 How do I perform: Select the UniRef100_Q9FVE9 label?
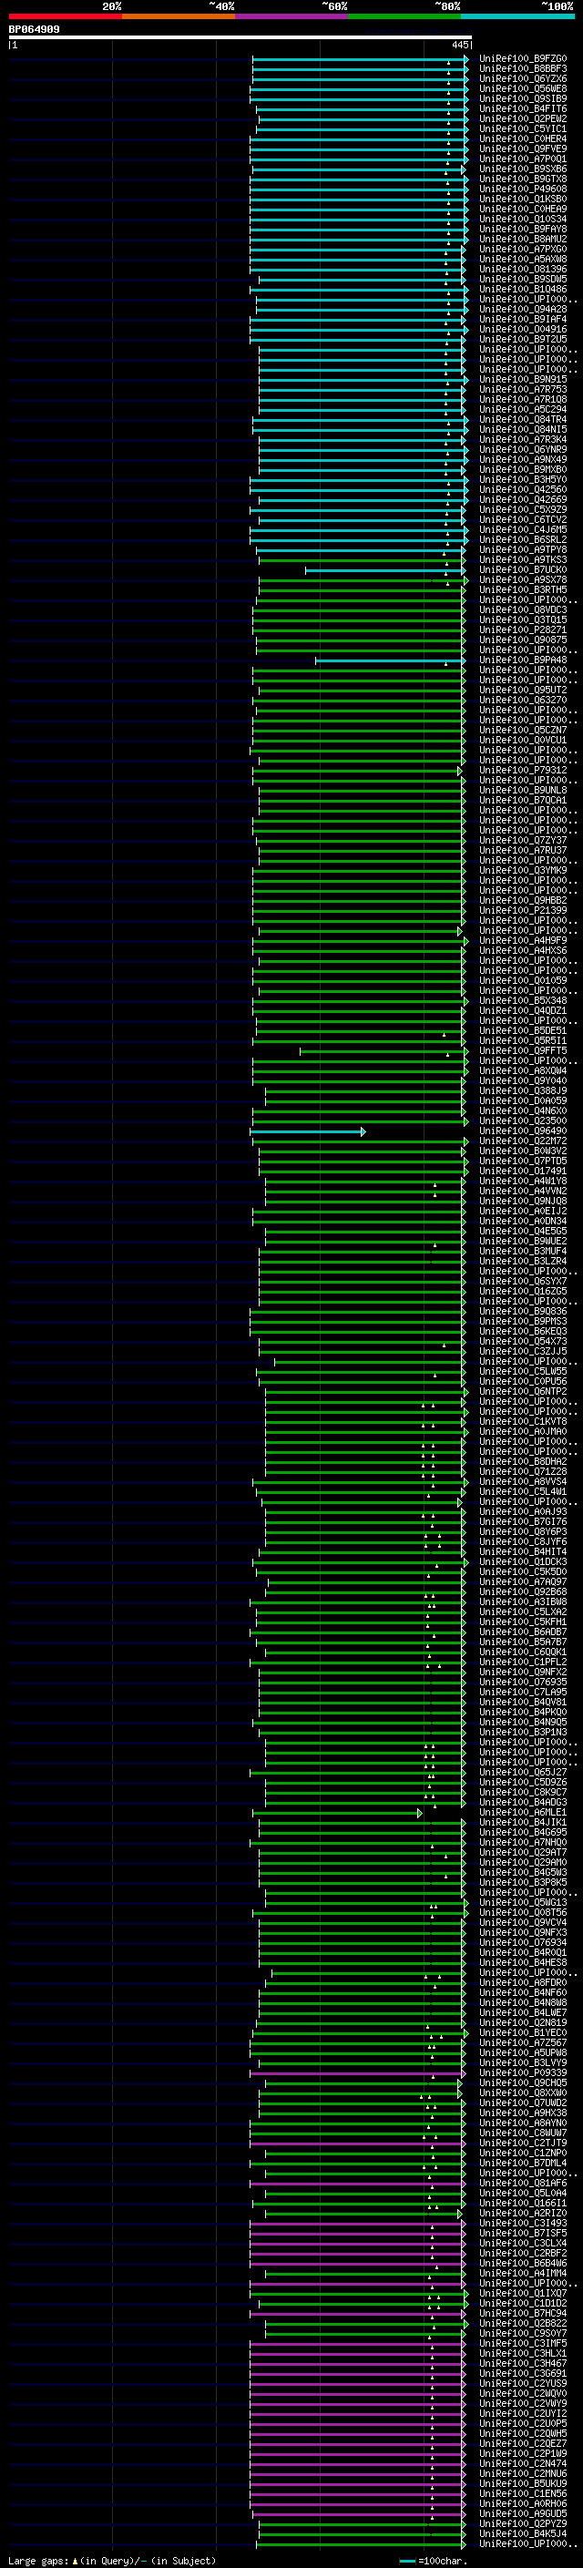tap(523, 148)
